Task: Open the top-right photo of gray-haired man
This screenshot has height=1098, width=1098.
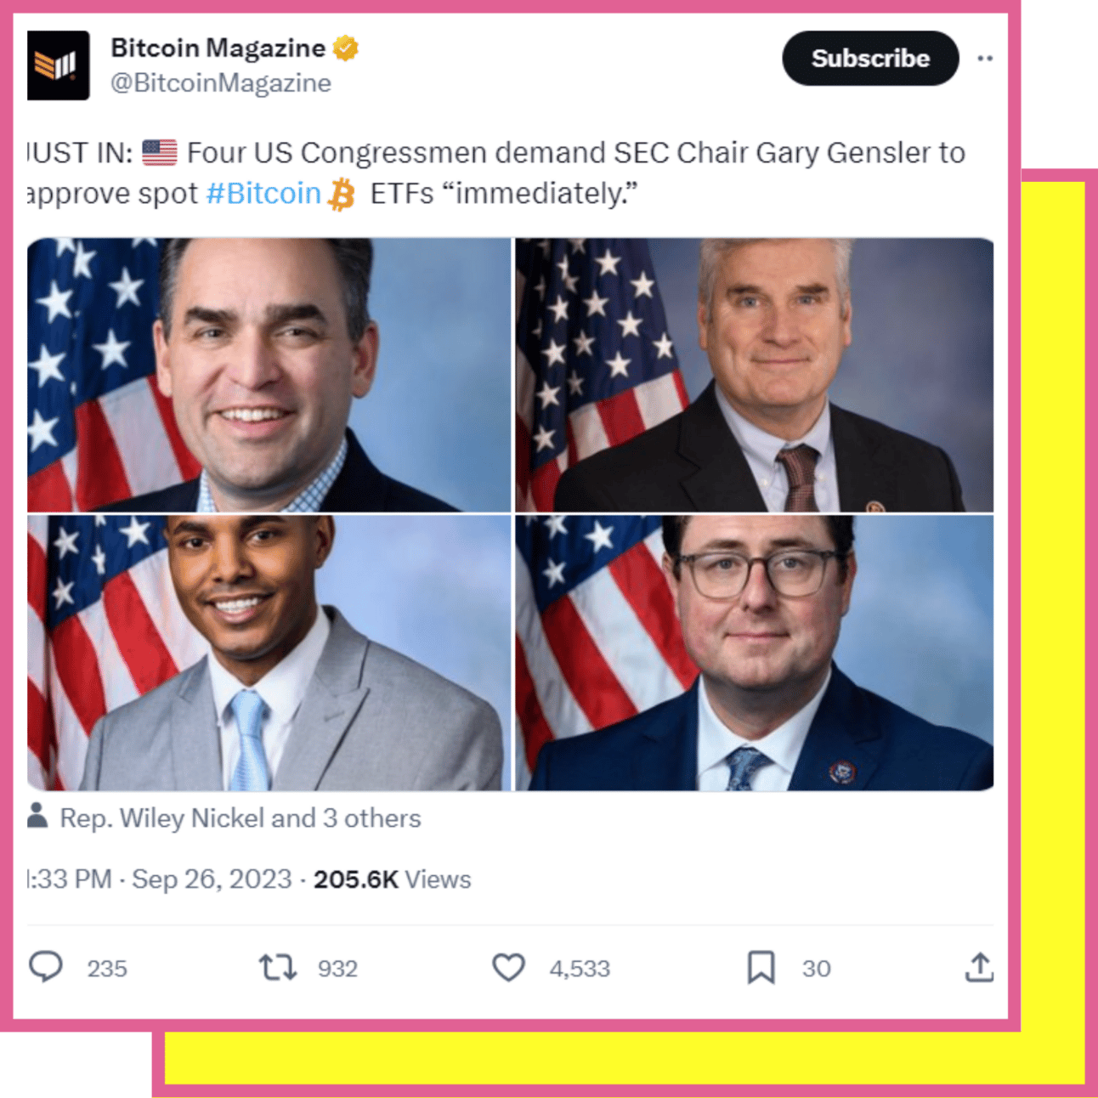Action: pyautogui.click(x=755, y=375)
